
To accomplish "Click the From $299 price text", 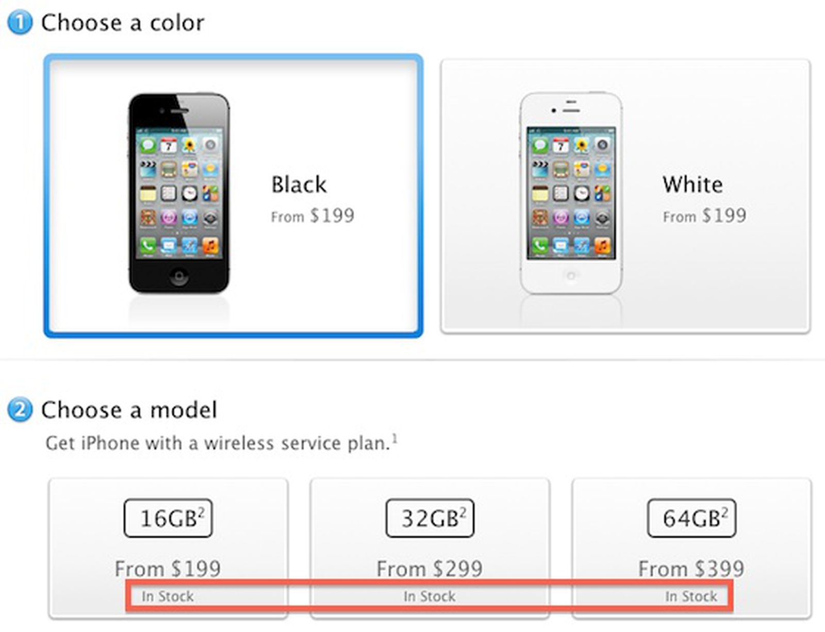I will click(x=430, y=569).
